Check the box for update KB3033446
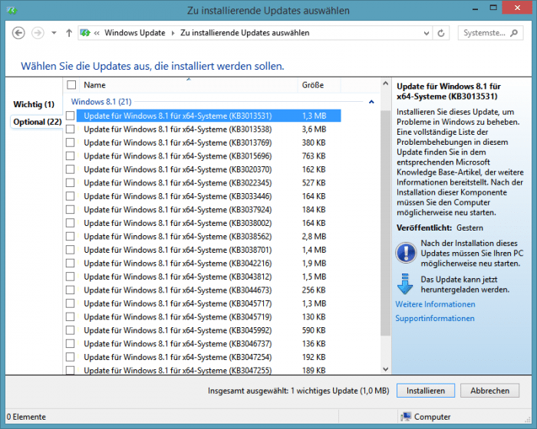The width and height of the screenshot is (537, 429). [71, 196]
